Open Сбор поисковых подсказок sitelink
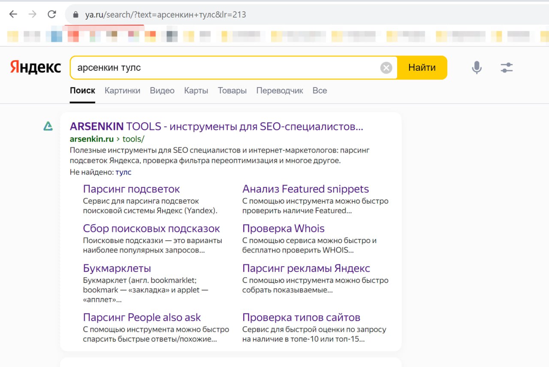The width and height of the screenshot is (549, 367). (x=151, y=229)
